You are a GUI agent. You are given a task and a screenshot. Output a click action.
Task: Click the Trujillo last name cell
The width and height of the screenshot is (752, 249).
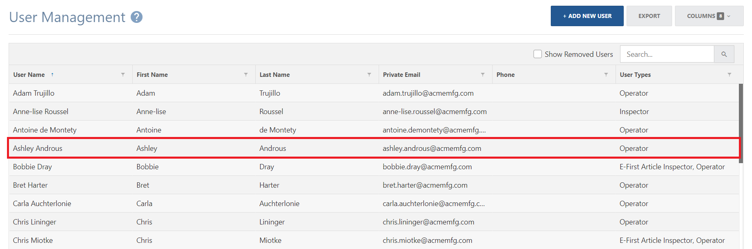pos(317,93)
